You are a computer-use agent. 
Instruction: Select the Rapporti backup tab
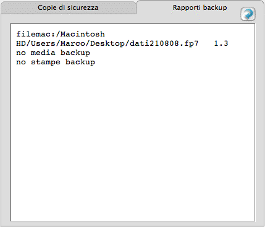coord(200,7)
